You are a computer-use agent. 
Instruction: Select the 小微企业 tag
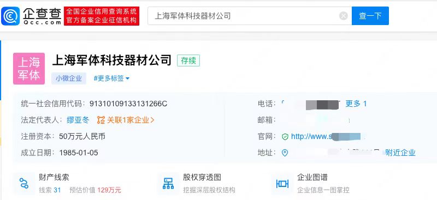(69, 78)
